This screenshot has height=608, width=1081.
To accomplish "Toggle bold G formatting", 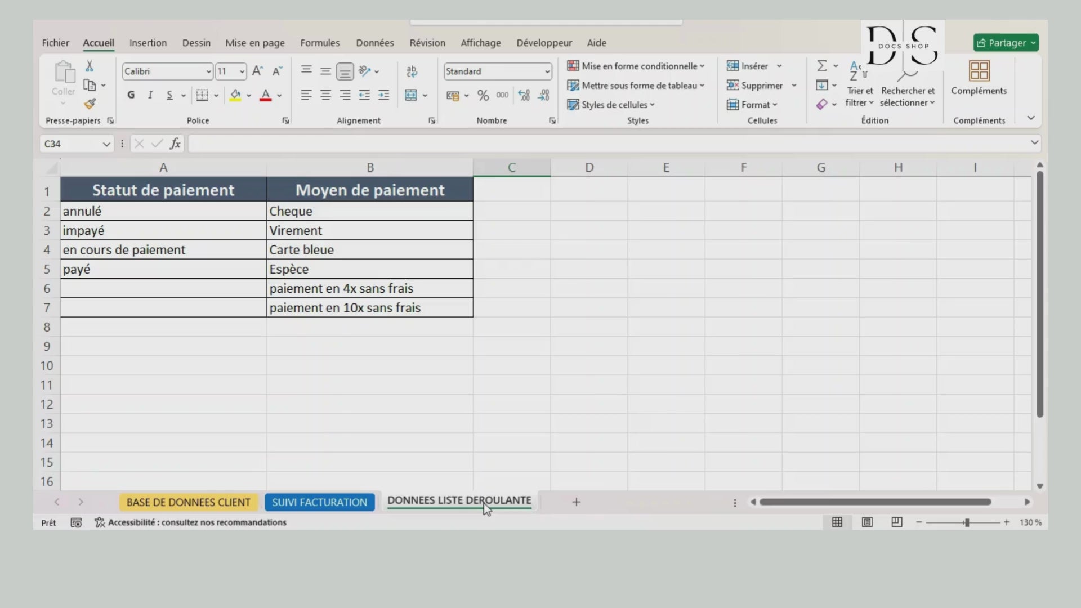I will tap(131, 96).
